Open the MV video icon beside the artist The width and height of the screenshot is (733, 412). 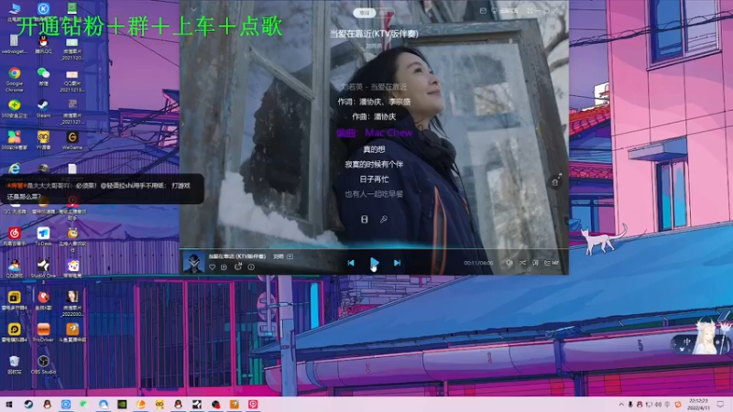tap(290, 256)
